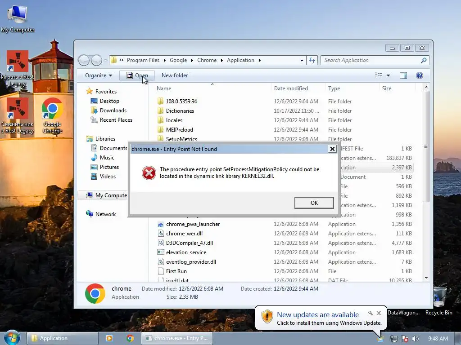Click the Change your view icon

(378, 75)
